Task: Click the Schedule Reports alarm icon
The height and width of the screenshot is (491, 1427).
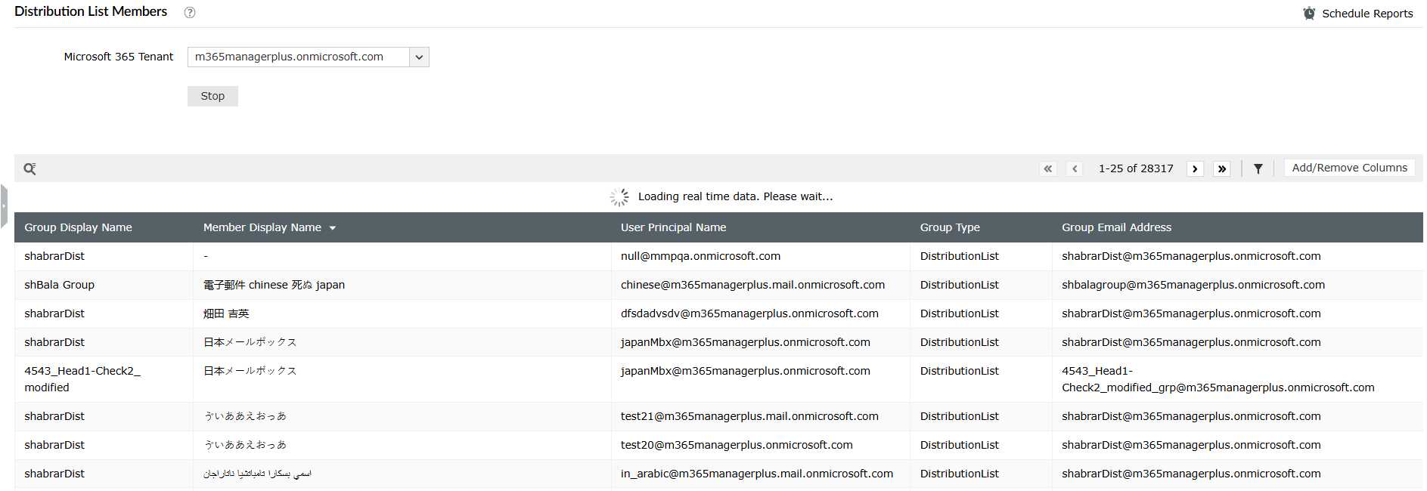Action: click(x=1309, y=14)
